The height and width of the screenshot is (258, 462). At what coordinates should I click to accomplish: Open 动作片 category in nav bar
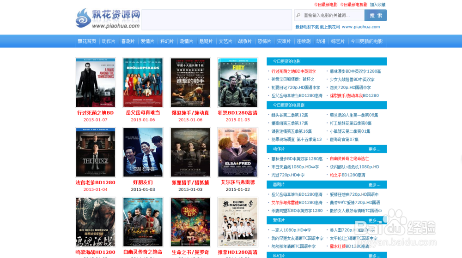109,41
